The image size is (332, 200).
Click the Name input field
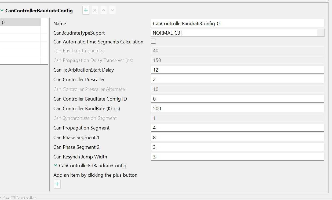point(237,23)
